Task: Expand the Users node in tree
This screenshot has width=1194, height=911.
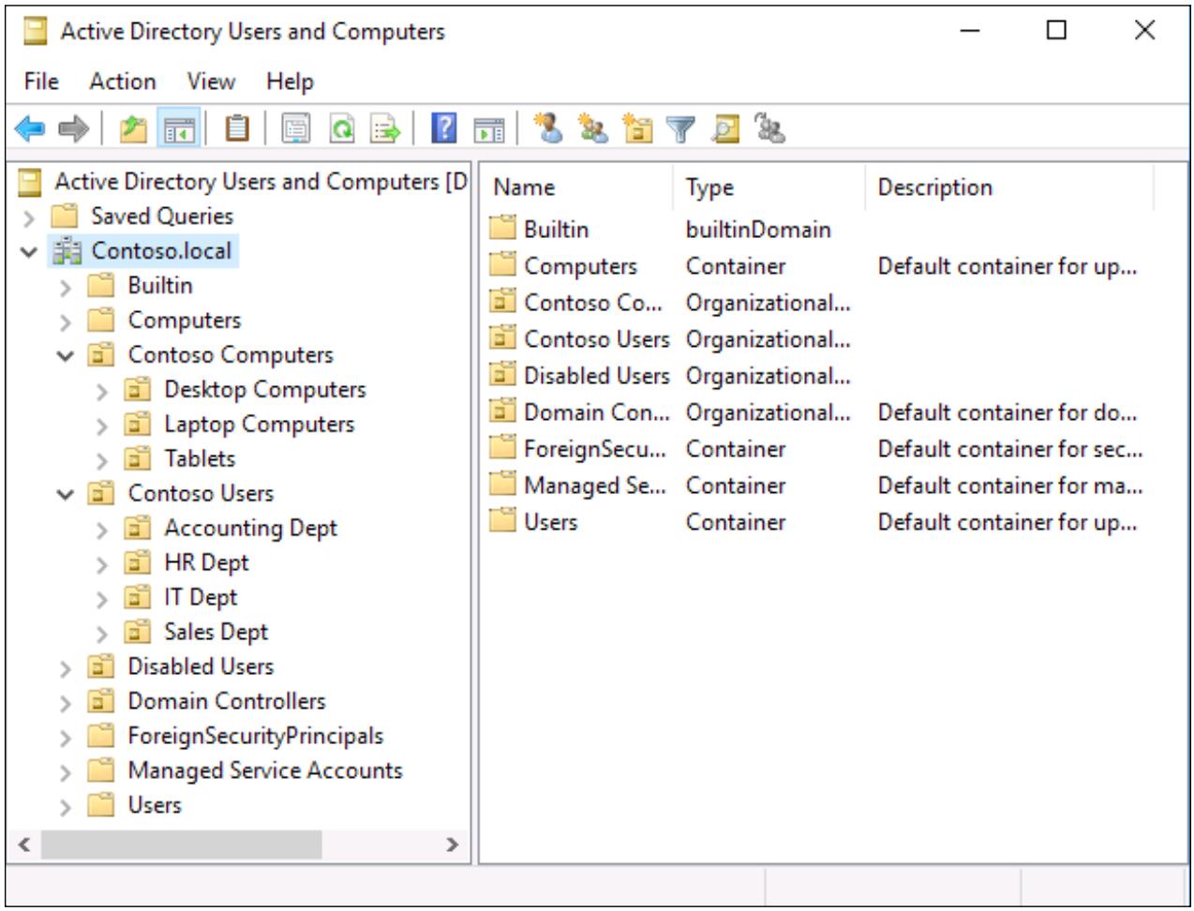Action: pos(65,808)
